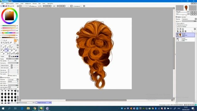Image resolution: width=197 pixels, height=111 pixels.
Task: Toggle pressure controls size checkbox
Action: coord(9,89)
